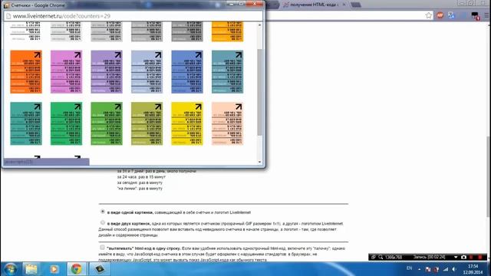491x276 pixels.
Task: Select 'в виде одной картинки' radio option
Action: 102,212
